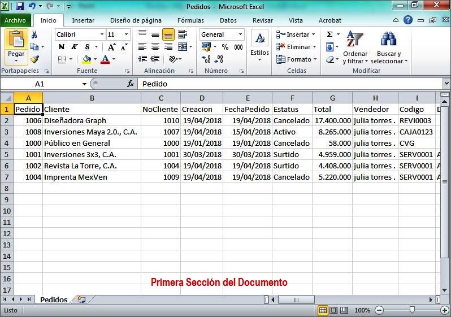Open the Calibri font name dropdown
This screenshot has width=451, height=317.
[102, 34]
